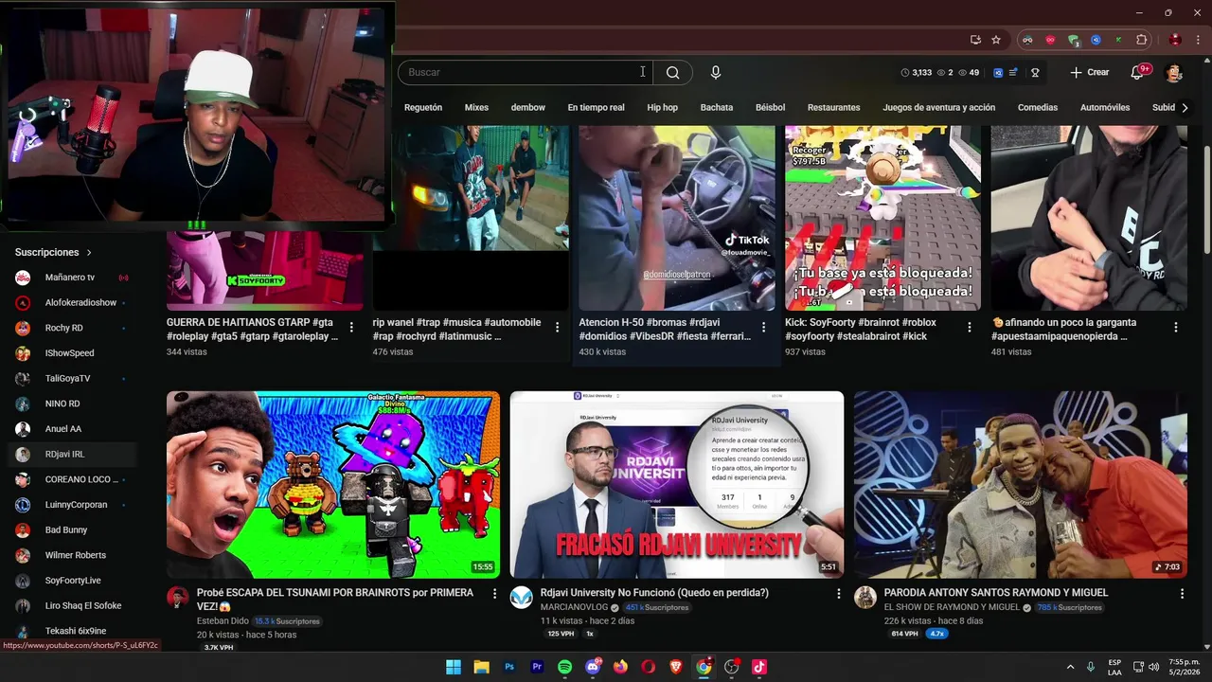Select the Reguetón category chip

[x=423, y=108]
